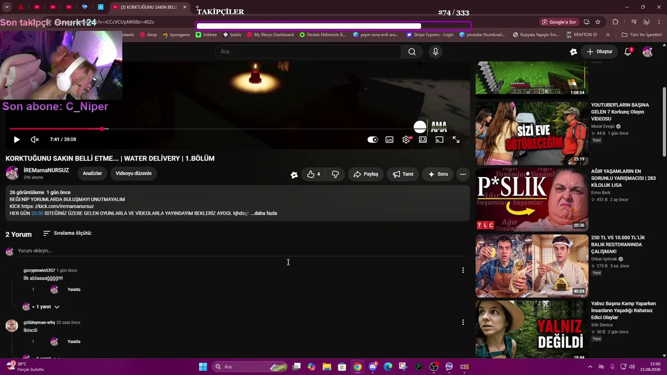Turn on subtitles in video player

[389, 140]
